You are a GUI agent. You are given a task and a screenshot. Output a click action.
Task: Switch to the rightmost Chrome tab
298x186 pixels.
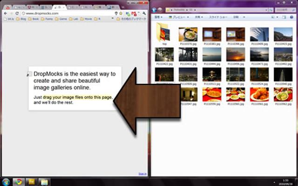(113, 7)
